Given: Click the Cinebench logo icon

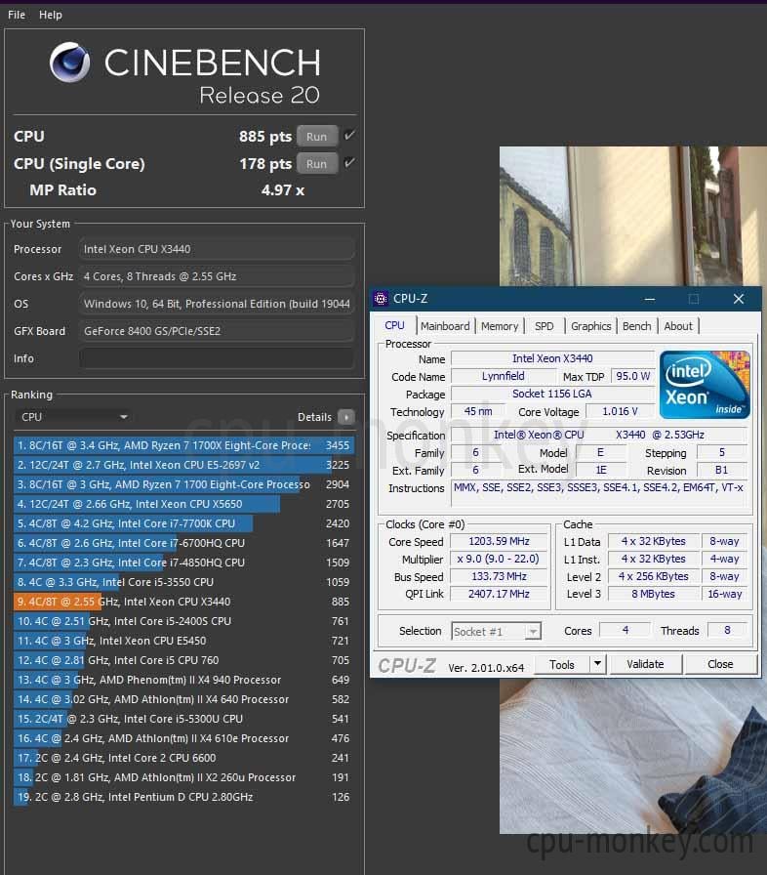Looking at the screenshot, I should coord(69,62).
